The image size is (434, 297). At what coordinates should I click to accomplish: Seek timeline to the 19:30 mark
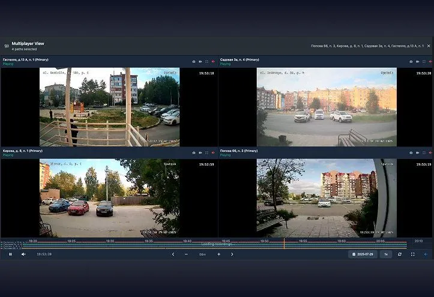coord(110,241)
